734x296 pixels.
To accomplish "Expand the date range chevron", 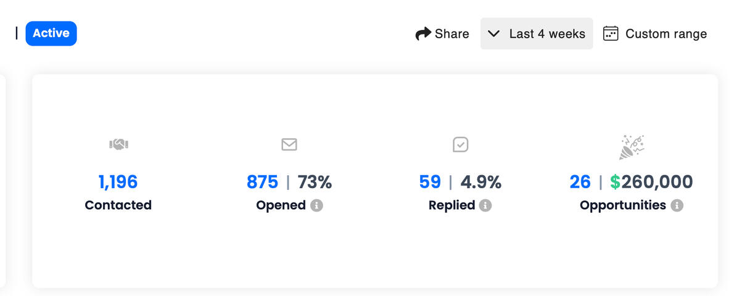I will click(x=493, y=34).
